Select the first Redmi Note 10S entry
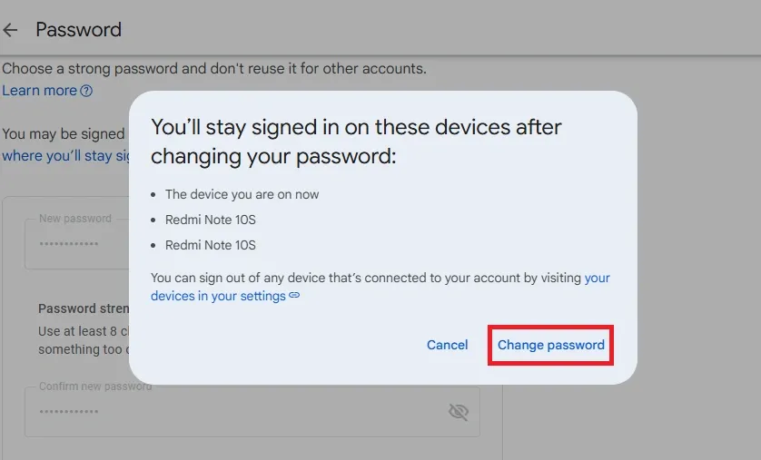761x460 pixels. click(210, 220)
